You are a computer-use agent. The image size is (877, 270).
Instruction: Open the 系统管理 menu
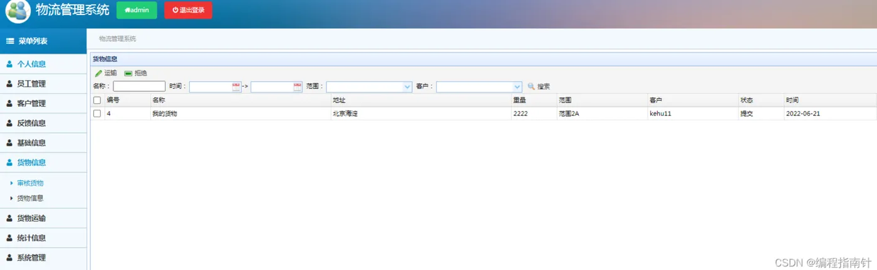(43, 257)
